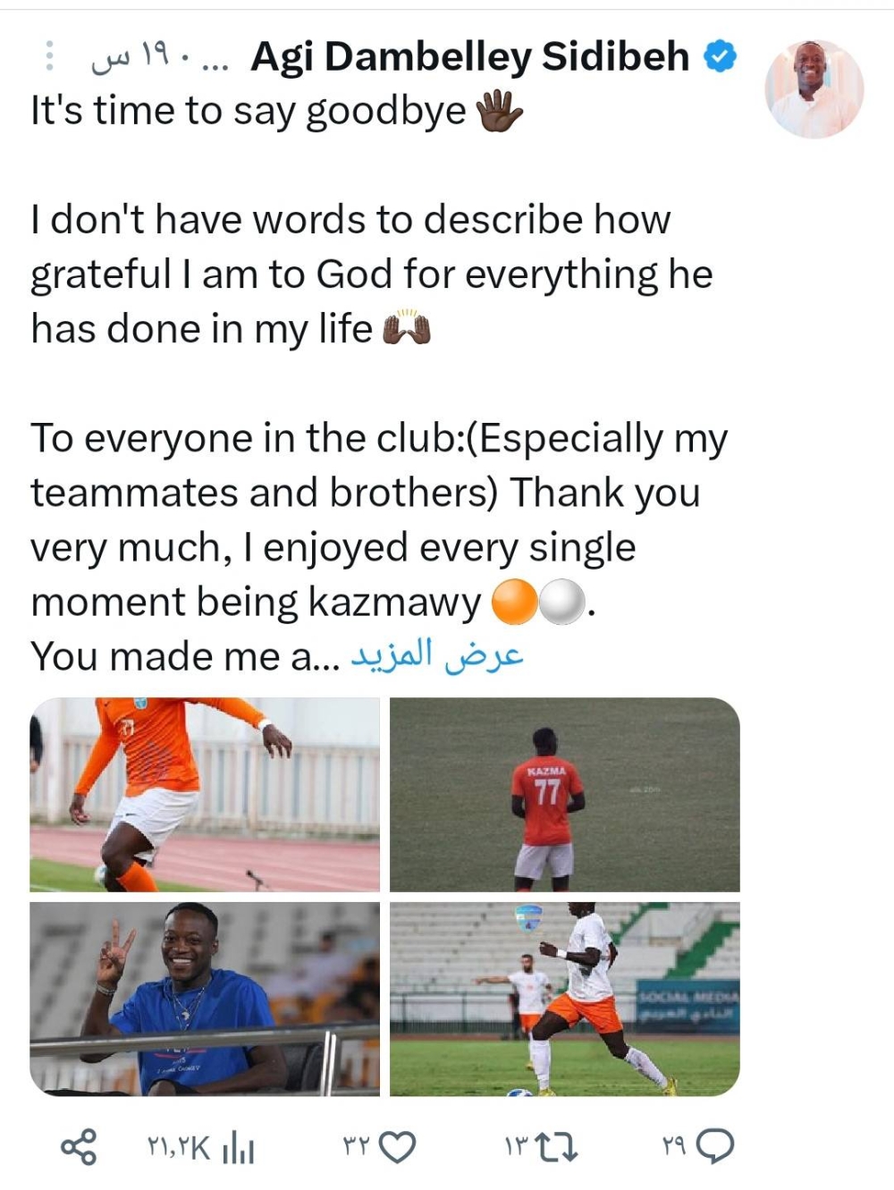Screen dimensions: 894x1190
Task: Tap the 21.2K views count
Action: click(179, 1147)
